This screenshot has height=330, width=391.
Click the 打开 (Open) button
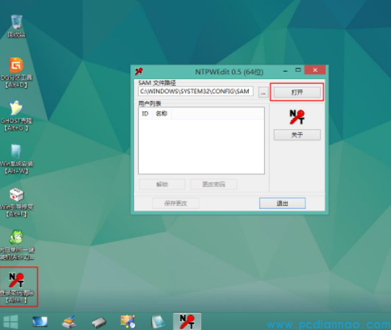tap(297, 93)
